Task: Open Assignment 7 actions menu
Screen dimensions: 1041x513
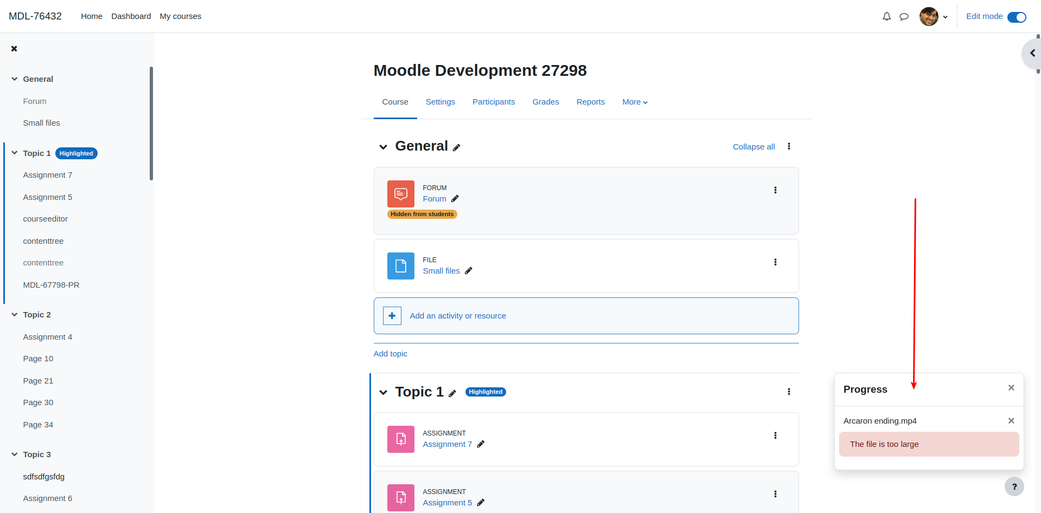Action: (775, 436)
